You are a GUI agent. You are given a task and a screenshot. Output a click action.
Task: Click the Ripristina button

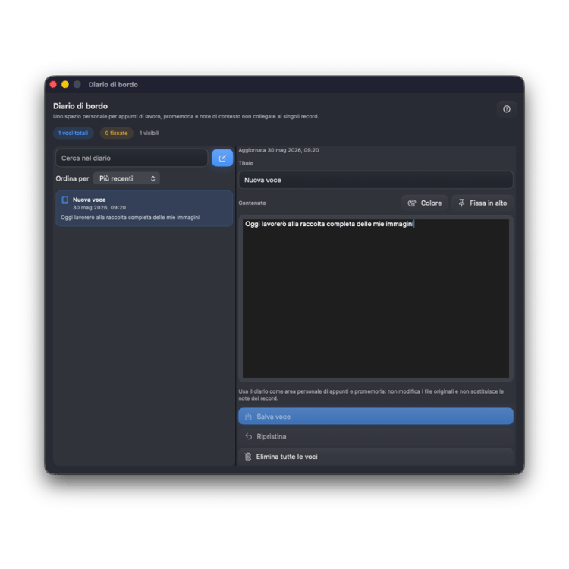(x=376, y=436)
